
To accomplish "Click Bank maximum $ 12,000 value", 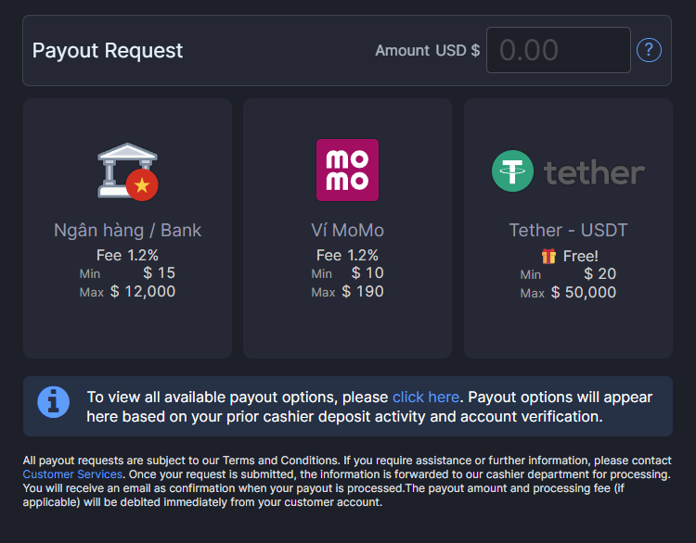I will 142,292.
